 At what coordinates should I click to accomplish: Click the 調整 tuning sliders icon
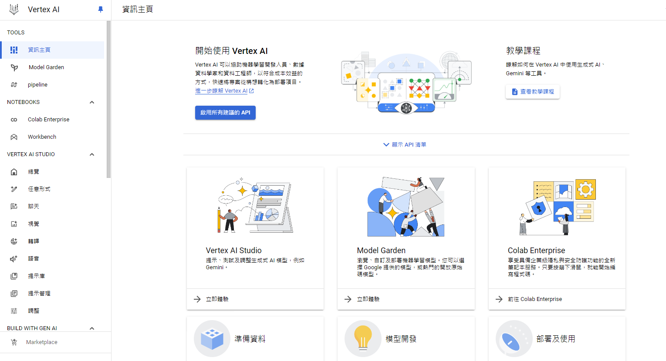pyautogui.click(x=14, y=311)
